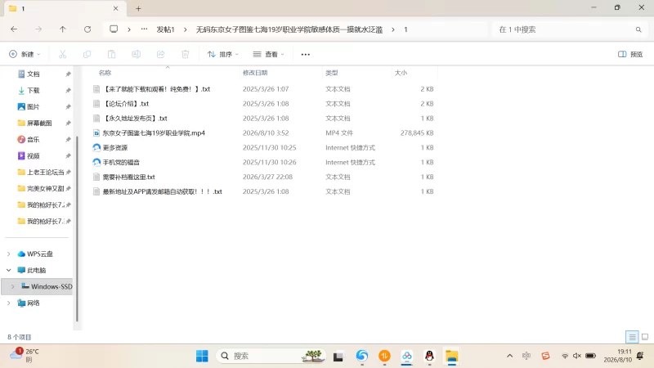Image resolution: width=654 pixels, height=368 pixels.
Task: Open the 排序 sort dropdown
Action: tap(222, 54)
